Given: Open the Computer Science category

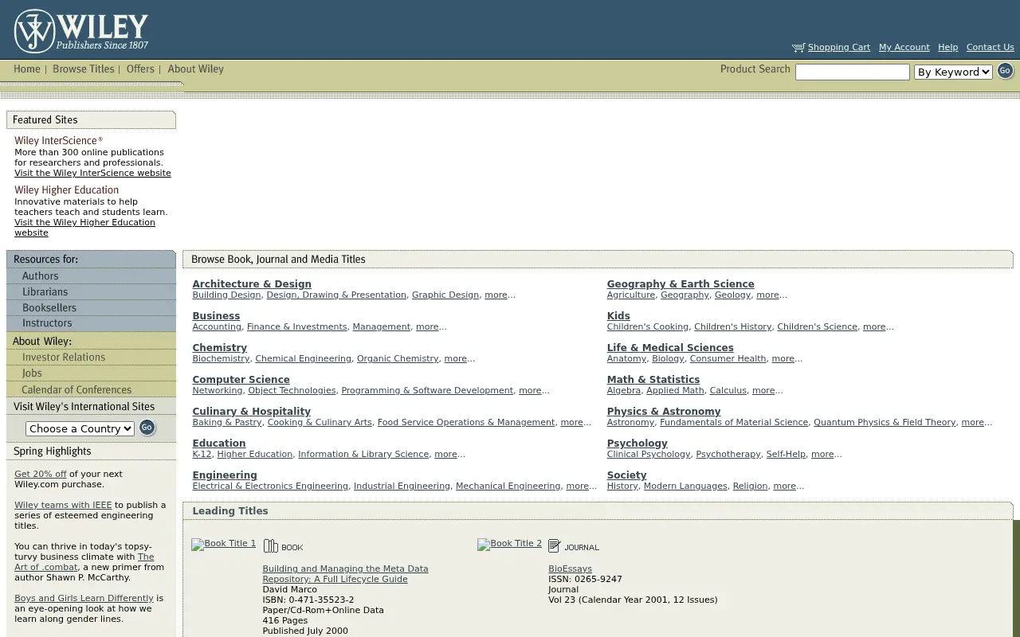Looking at the screenshot, I should [241, 380].
